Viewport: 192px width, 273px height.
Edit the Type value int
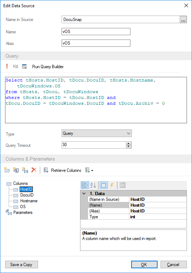click(x=158, y=217)
